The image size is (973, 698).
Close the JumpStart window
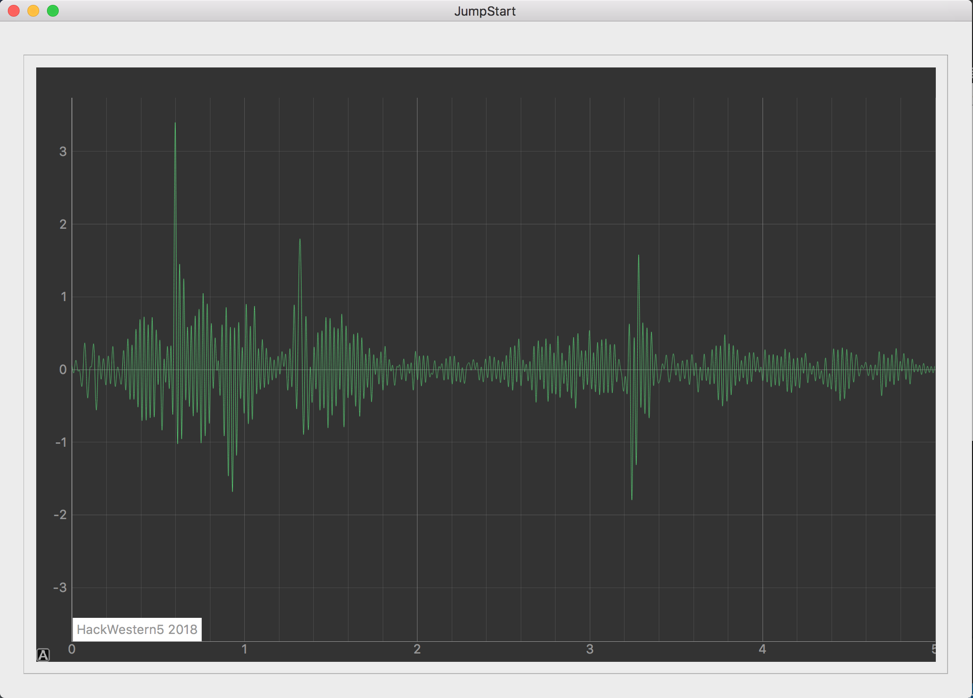pos(14,11)
